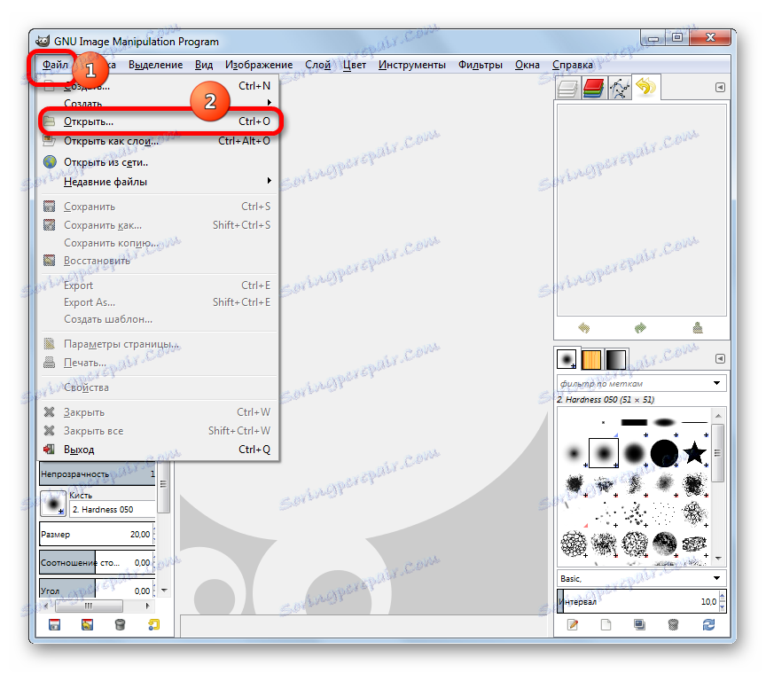
Task: Adjust the Размер slider
Action: (x=98, y=534)
